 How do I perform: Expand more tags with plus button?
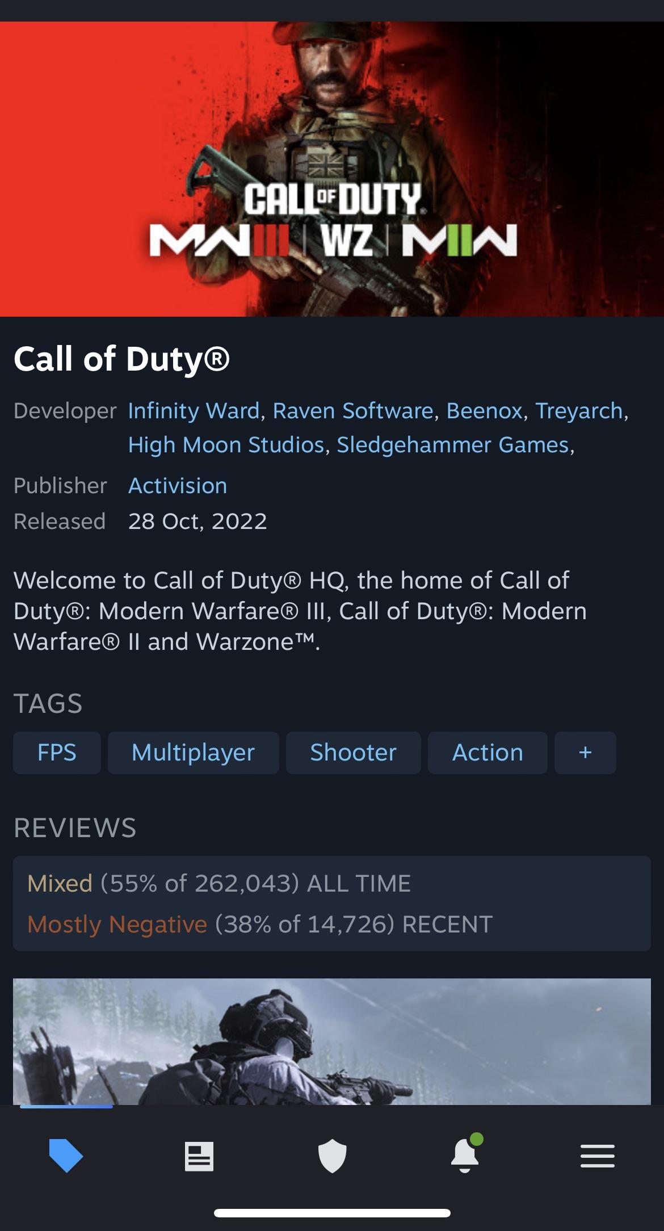click(585, 753)
